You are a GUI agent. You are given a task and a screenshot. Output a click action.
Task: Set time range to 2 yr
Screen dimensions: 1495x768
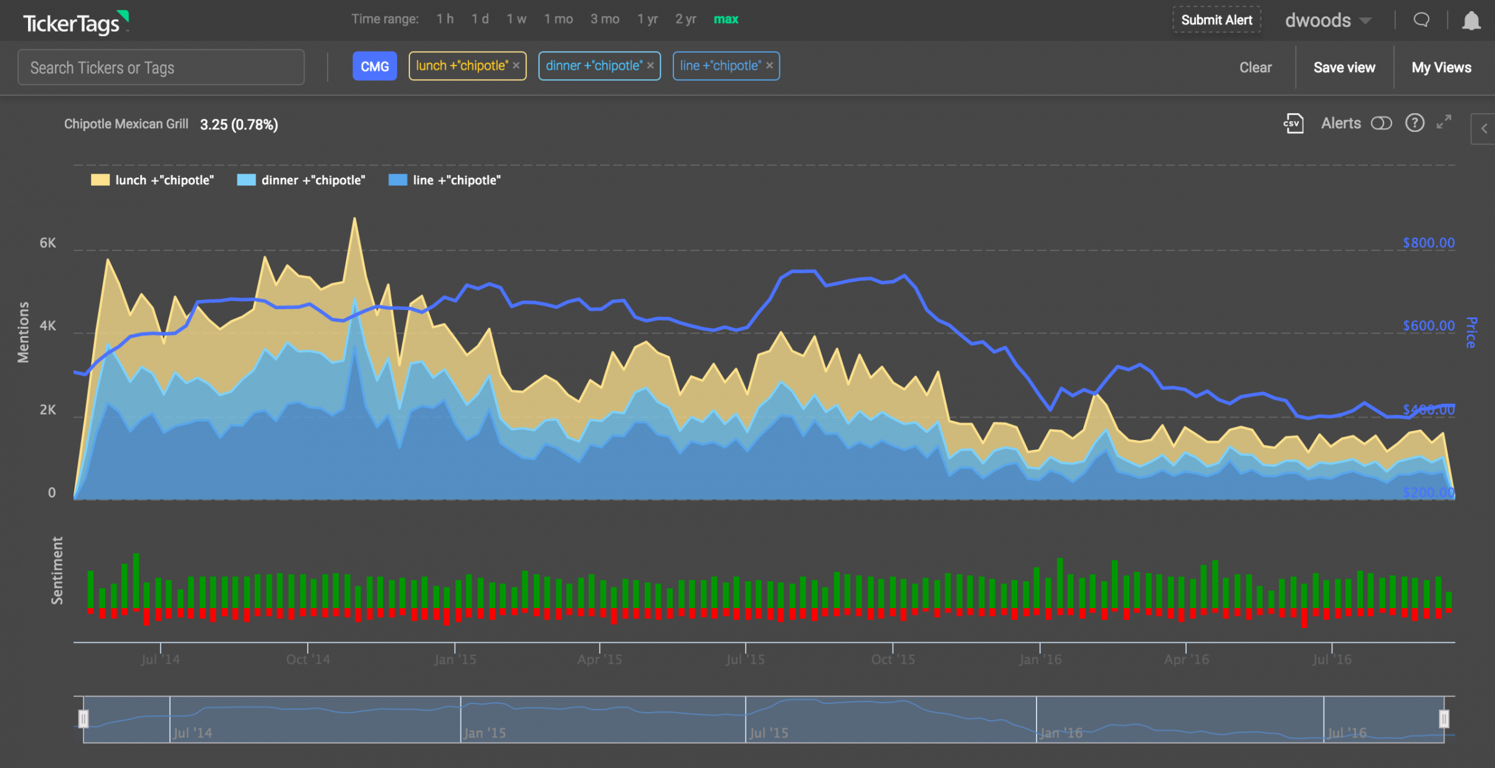coord(686,19)
